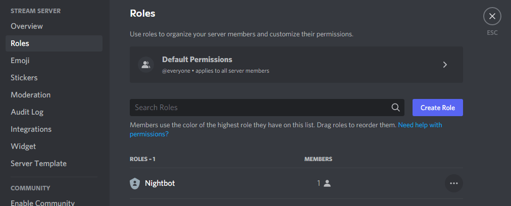Click the Default Permissions people icon
Image resolution: width=511 pixels, height=206 pixels.
click(x=145, y=65)
